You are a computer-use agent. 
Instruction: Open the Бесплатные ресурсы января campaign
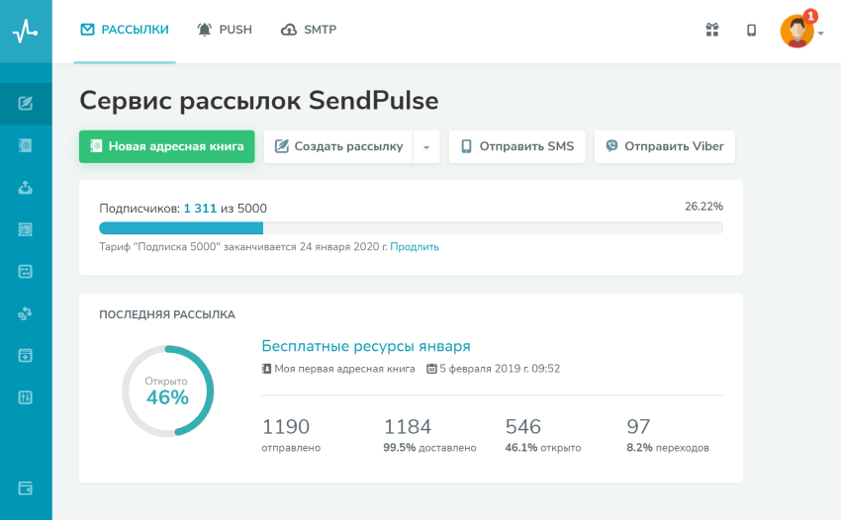point(366,346)
